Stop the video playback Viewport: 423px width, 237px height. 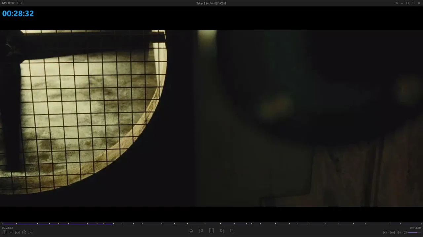pos(232,231)
